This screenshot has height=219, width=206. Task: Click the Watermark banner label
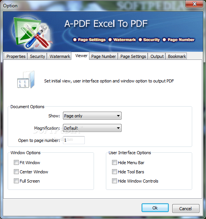coord(124,40)
